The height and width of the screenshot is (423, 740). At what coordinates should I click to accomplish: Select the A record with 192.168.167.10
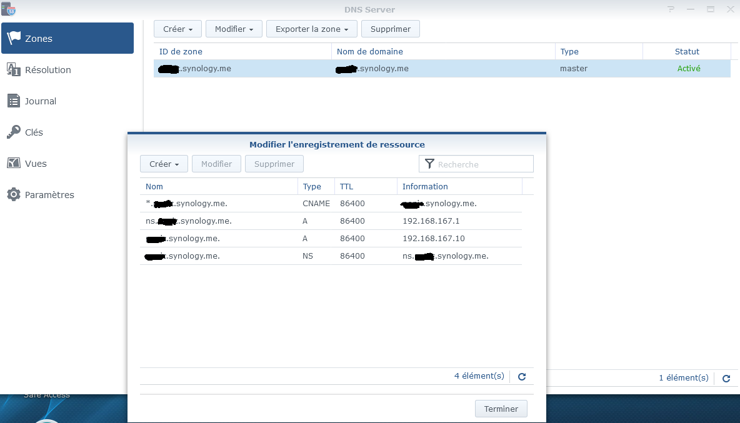click(330, 239)
